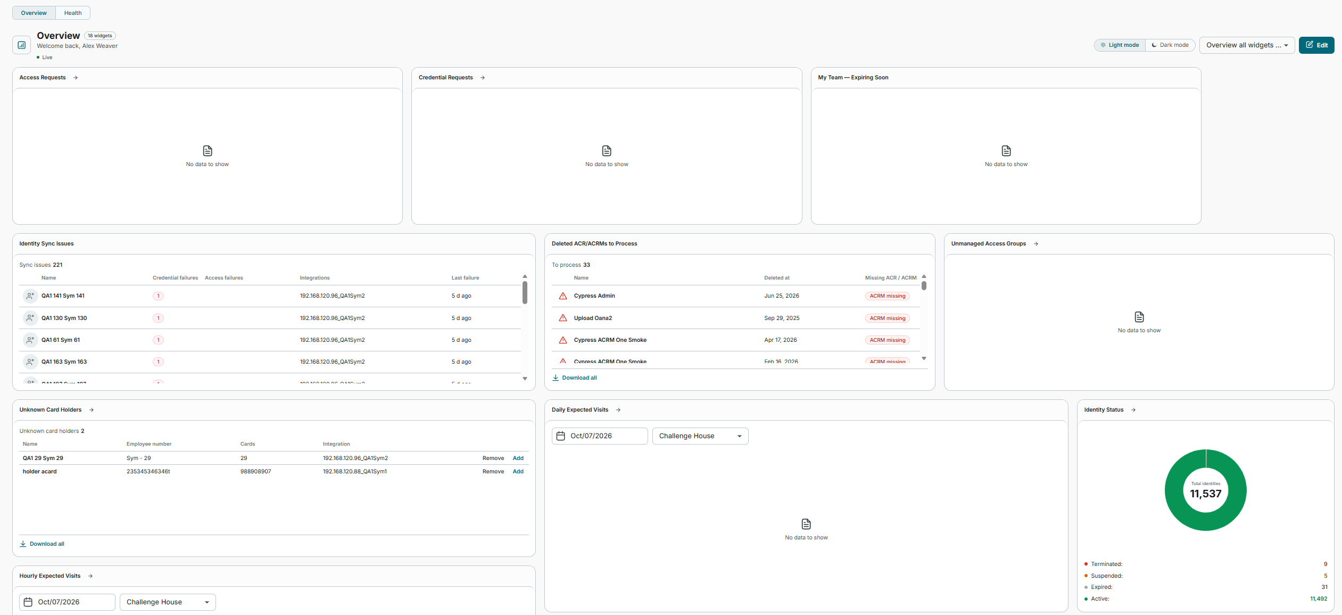Open Challenge House dropdown in Hourly Visits

coord(168,602)
